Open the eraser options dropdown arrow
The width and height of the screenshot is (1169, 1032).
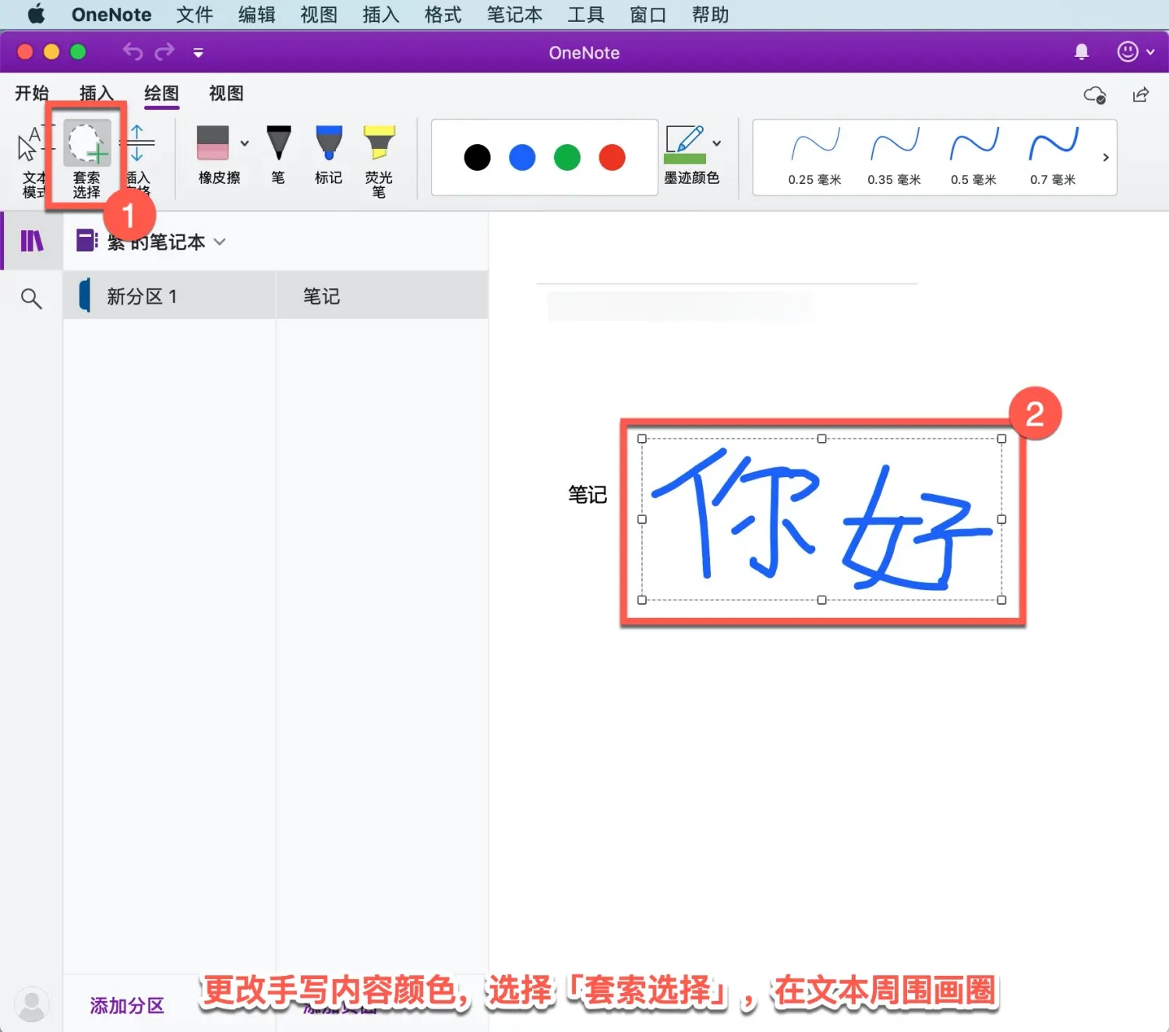tap(244, 144)
